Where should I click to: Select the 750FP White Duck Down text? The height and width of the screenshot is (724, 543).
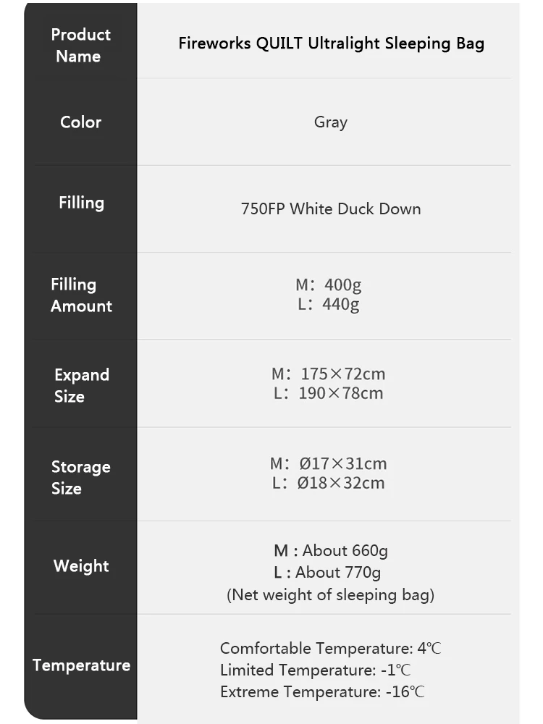point(331,209)
